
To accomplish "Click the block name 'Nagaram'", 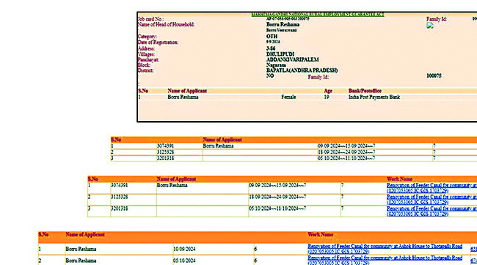I will pyautogui.click(x=276, y=65).
